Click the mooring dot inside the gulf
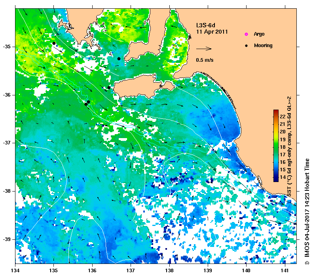Viewport: 313px width, 277px height. [119, 59]
